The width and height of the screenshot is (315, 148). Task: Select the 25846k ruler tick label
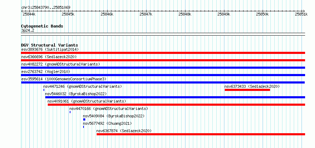(107, 14)
